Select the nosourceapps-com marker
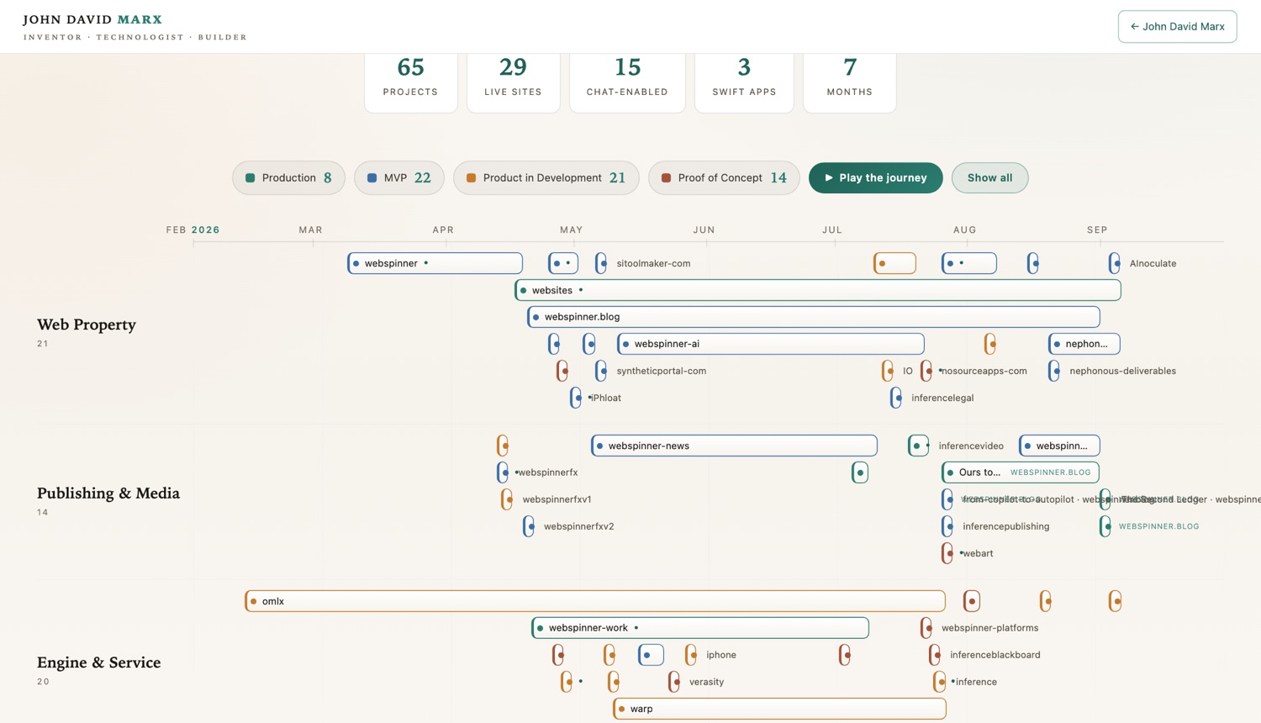This screenshot has width=1261, height=723. [x=926, y=371]
